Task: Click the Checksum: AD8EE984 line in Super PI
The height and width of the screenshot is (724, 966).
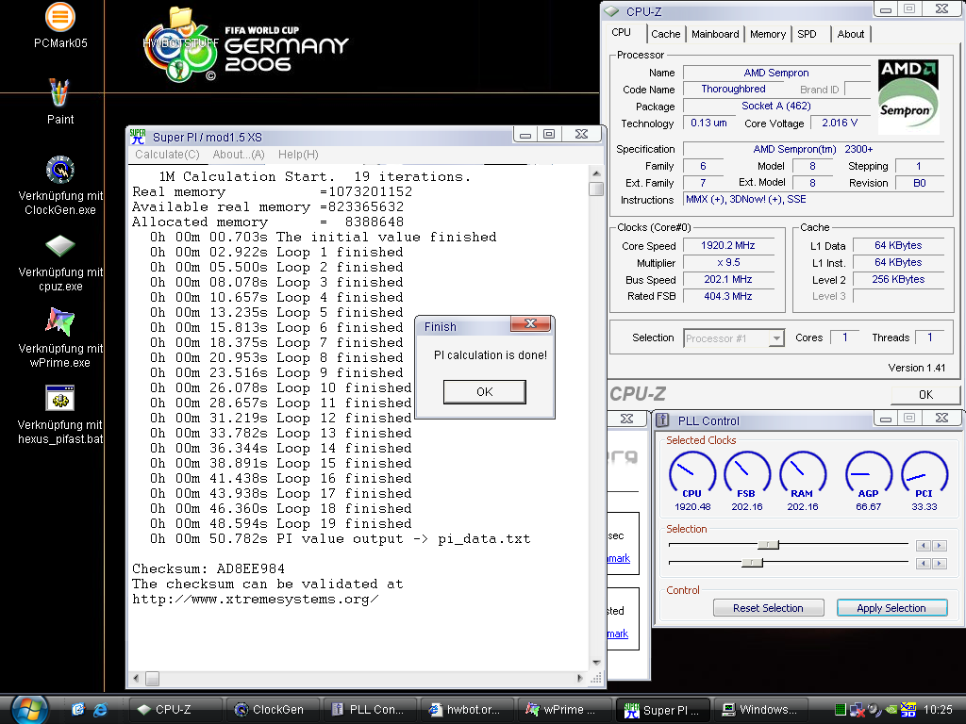Action: point(208,568)
